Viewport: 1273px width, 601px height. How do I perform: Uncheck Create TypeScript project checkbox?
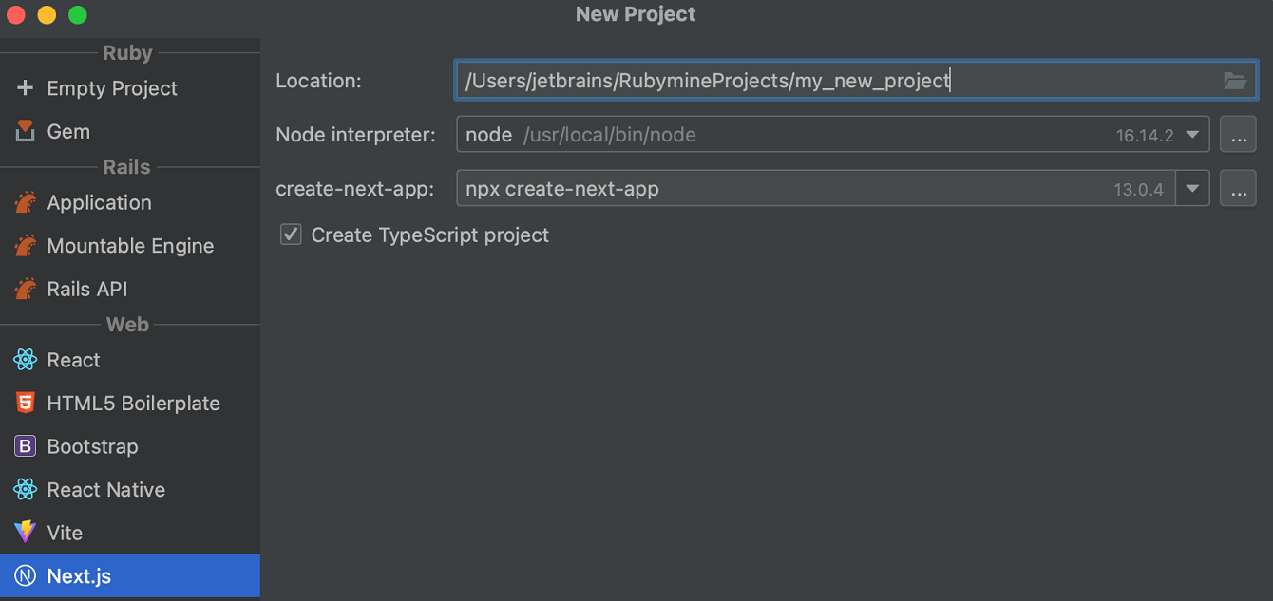pos(291,235)
